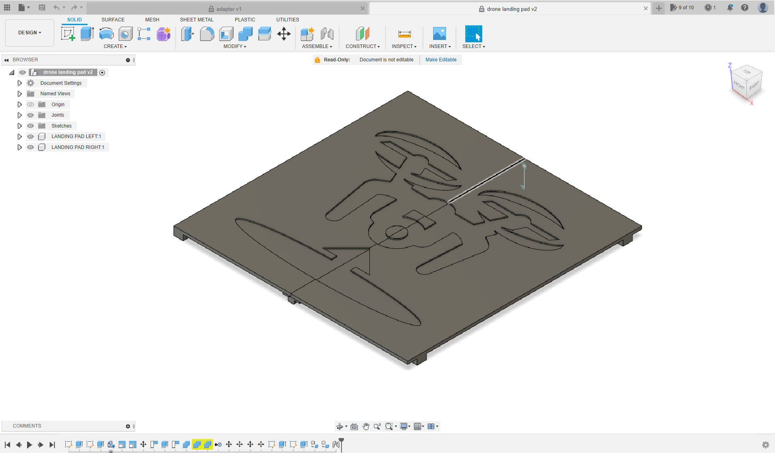
Task: Click the Select tool icon
Action: (473, 34)
